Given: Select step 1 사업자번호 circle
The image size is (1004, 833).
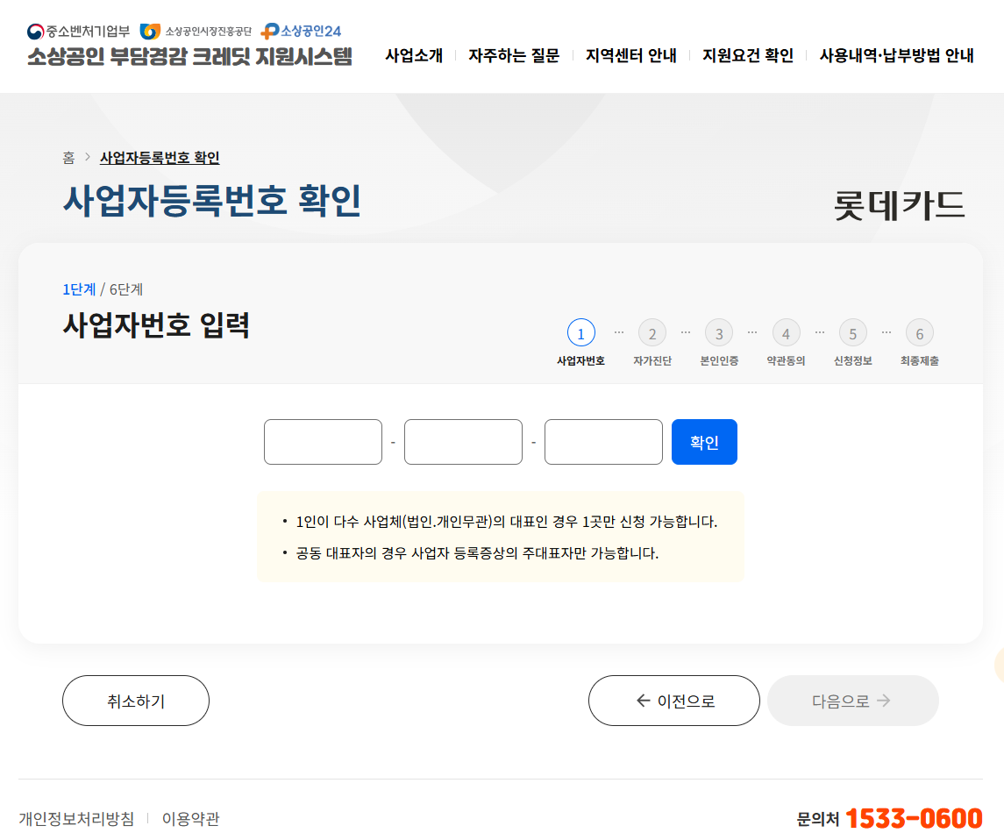Looking at the screenshot, I should pyautogui.click(x=580, y=333).
